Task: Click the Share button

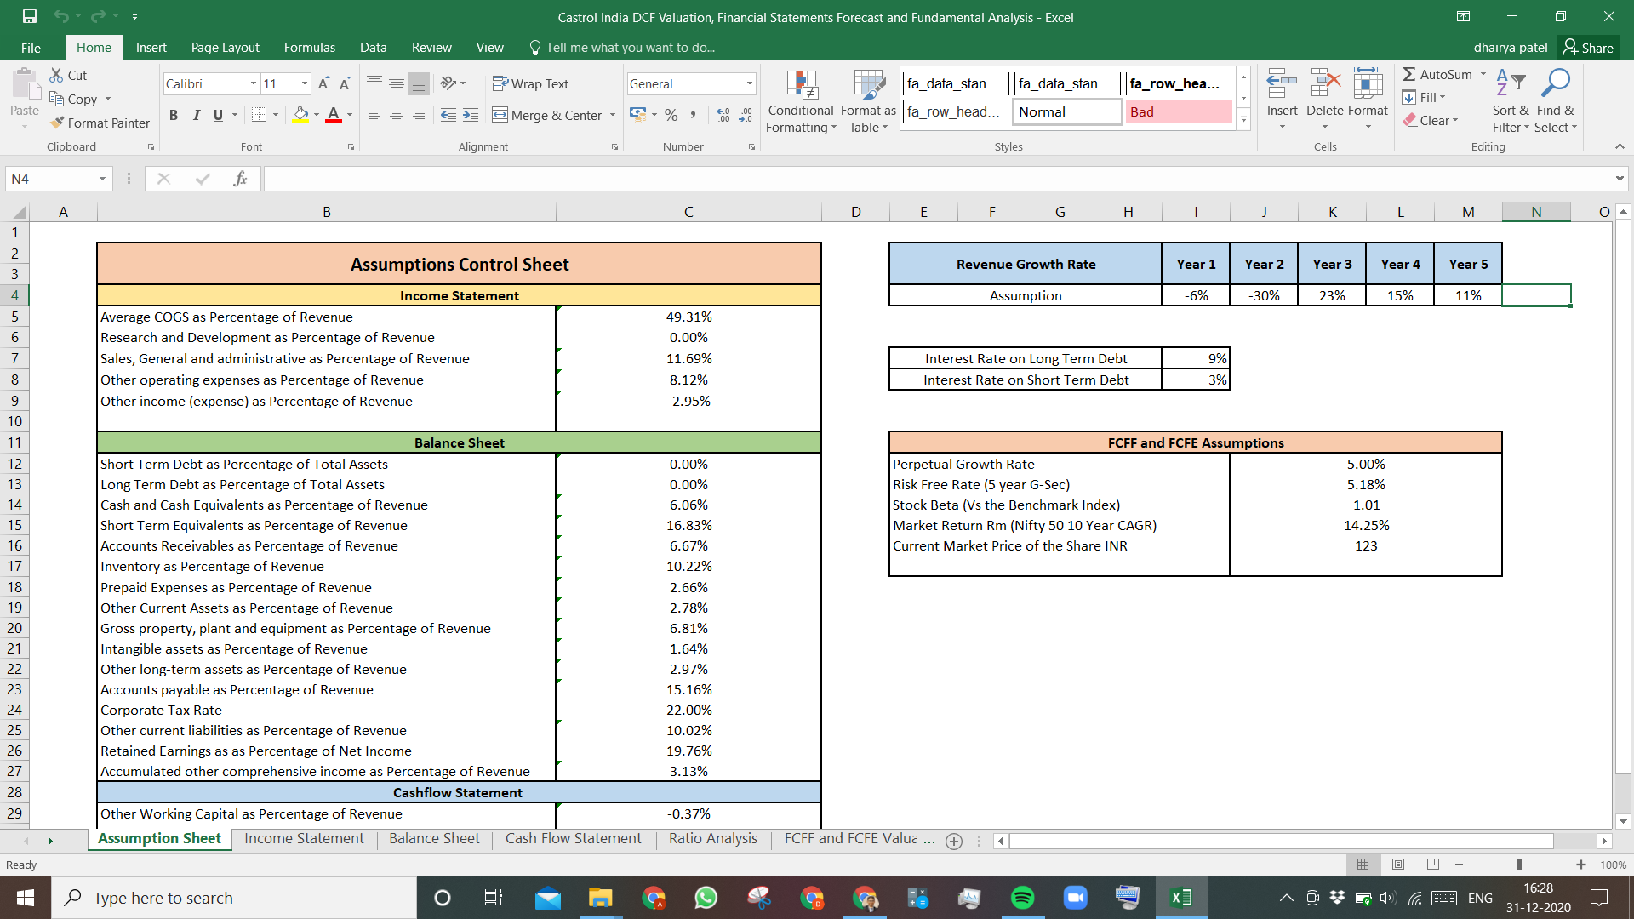Action: 1588,48
